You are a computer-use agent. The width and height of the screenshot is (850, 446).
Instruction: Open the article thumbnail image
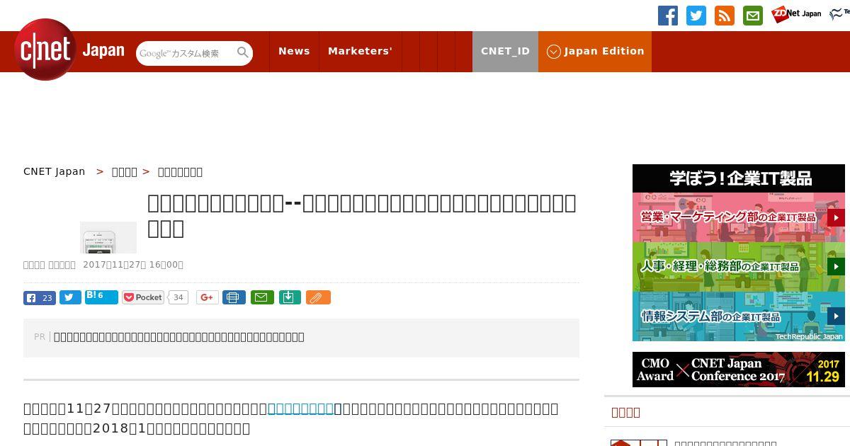(x=108, y=237)
